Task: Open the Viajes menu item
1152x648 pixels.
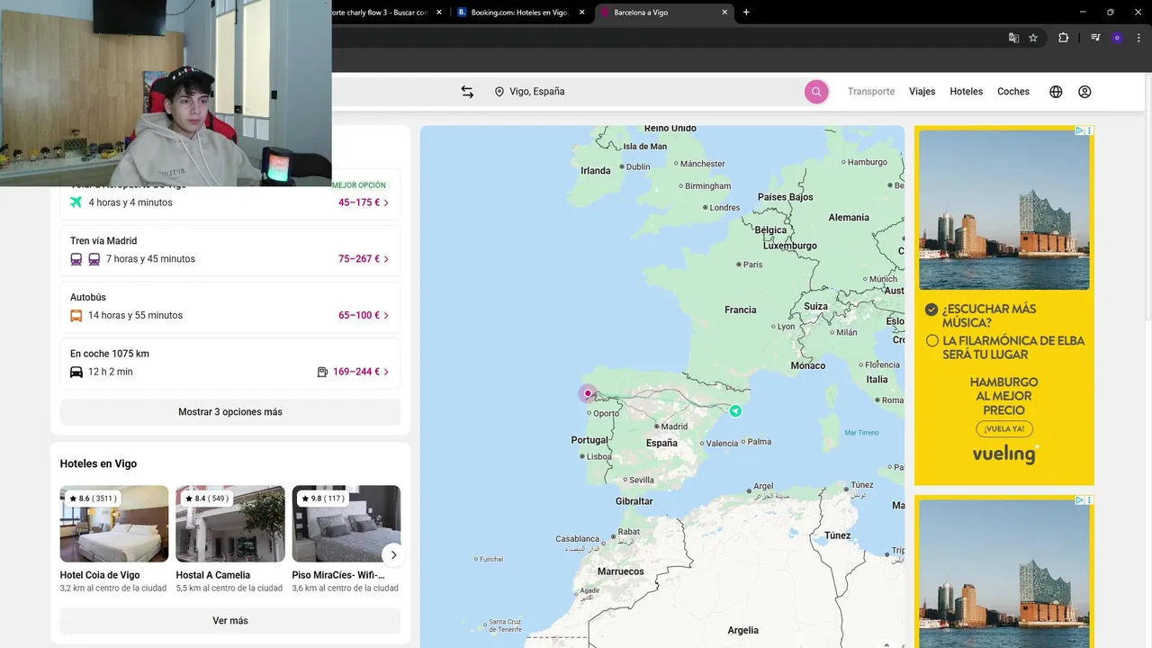Action: (922, 92)
